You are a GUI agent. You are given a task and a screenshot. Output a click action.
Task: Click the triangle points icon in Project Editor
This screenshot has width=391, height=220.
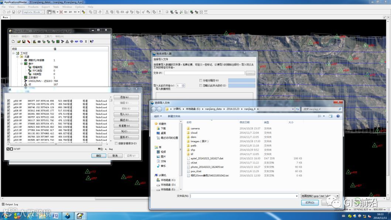pyautogui.click(x=67, y=42)
